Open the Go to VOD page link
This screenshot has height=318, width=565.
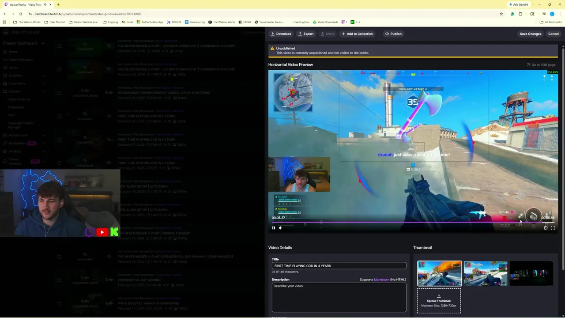coord(541,64)
